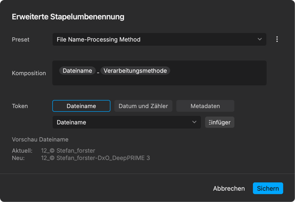Click the Aktuell filename preview text
The image size is (295, 202).
[x=68, y=151]
